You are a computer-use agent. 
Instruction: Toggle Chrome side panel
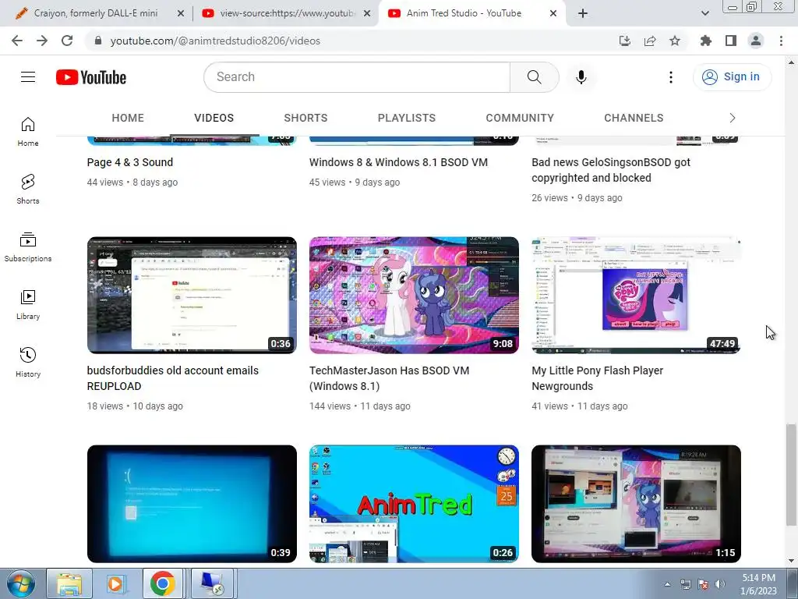731,41
